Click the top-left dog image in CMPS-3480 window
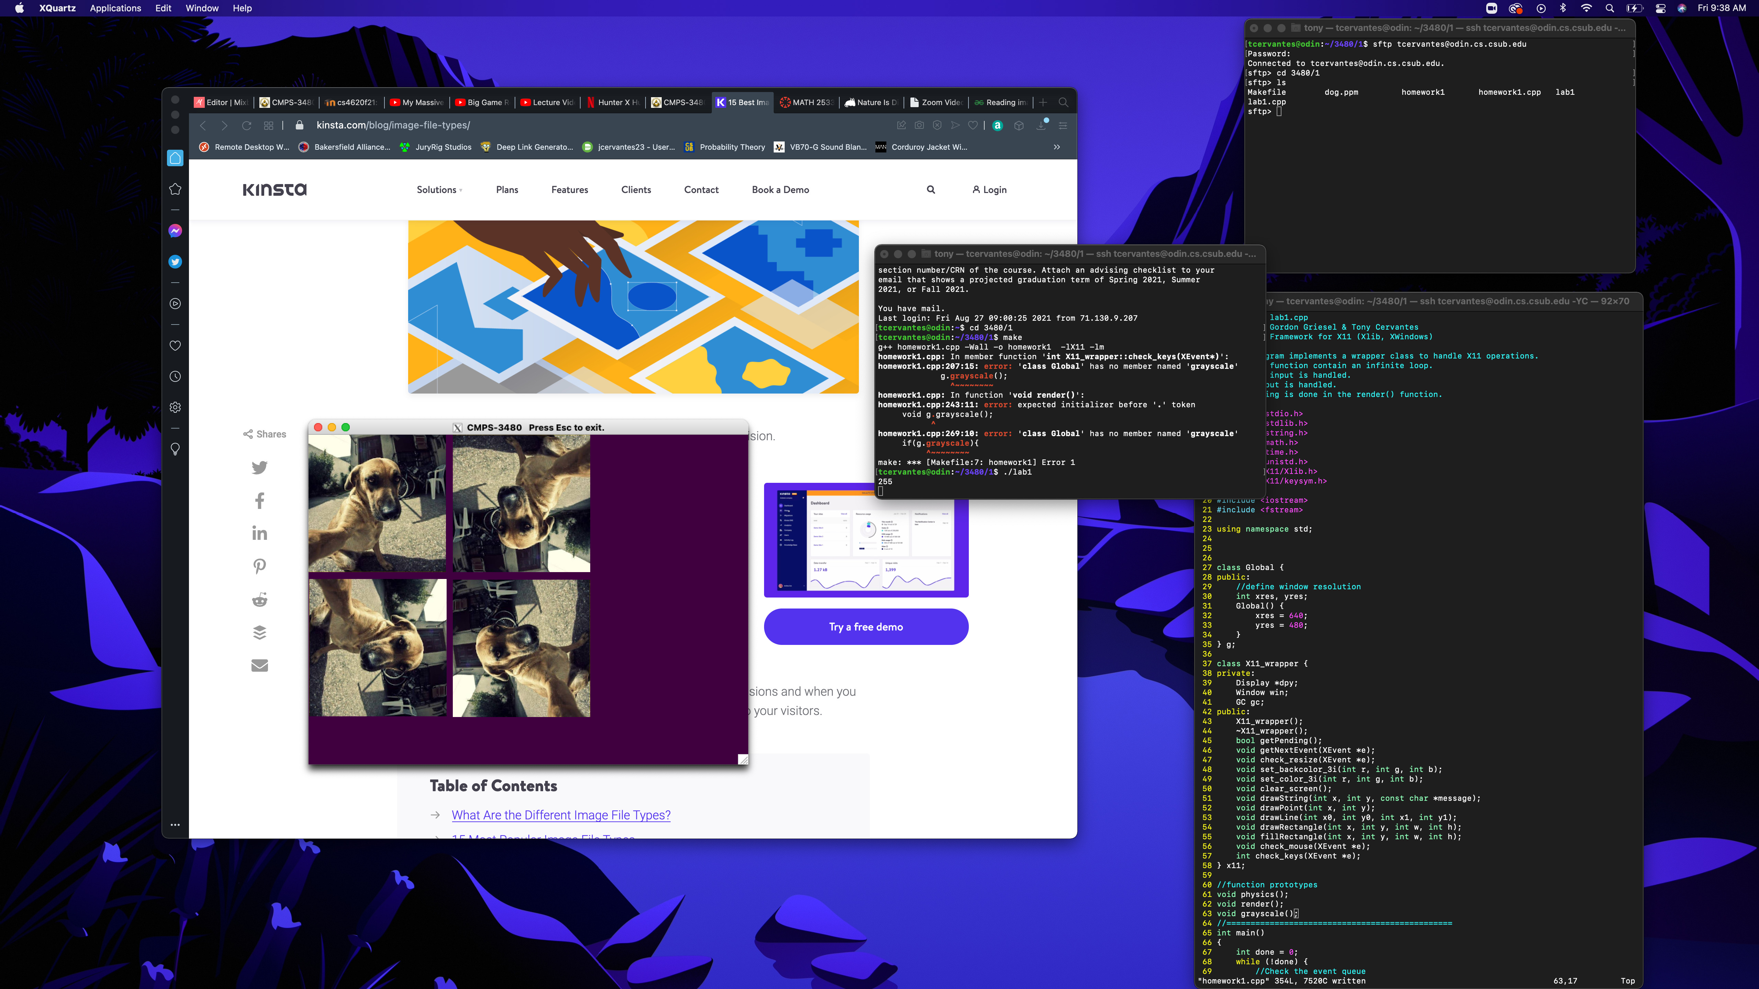Image resolution: width=1759 pixels, height=989 pixels. click(x=377, y=503)
